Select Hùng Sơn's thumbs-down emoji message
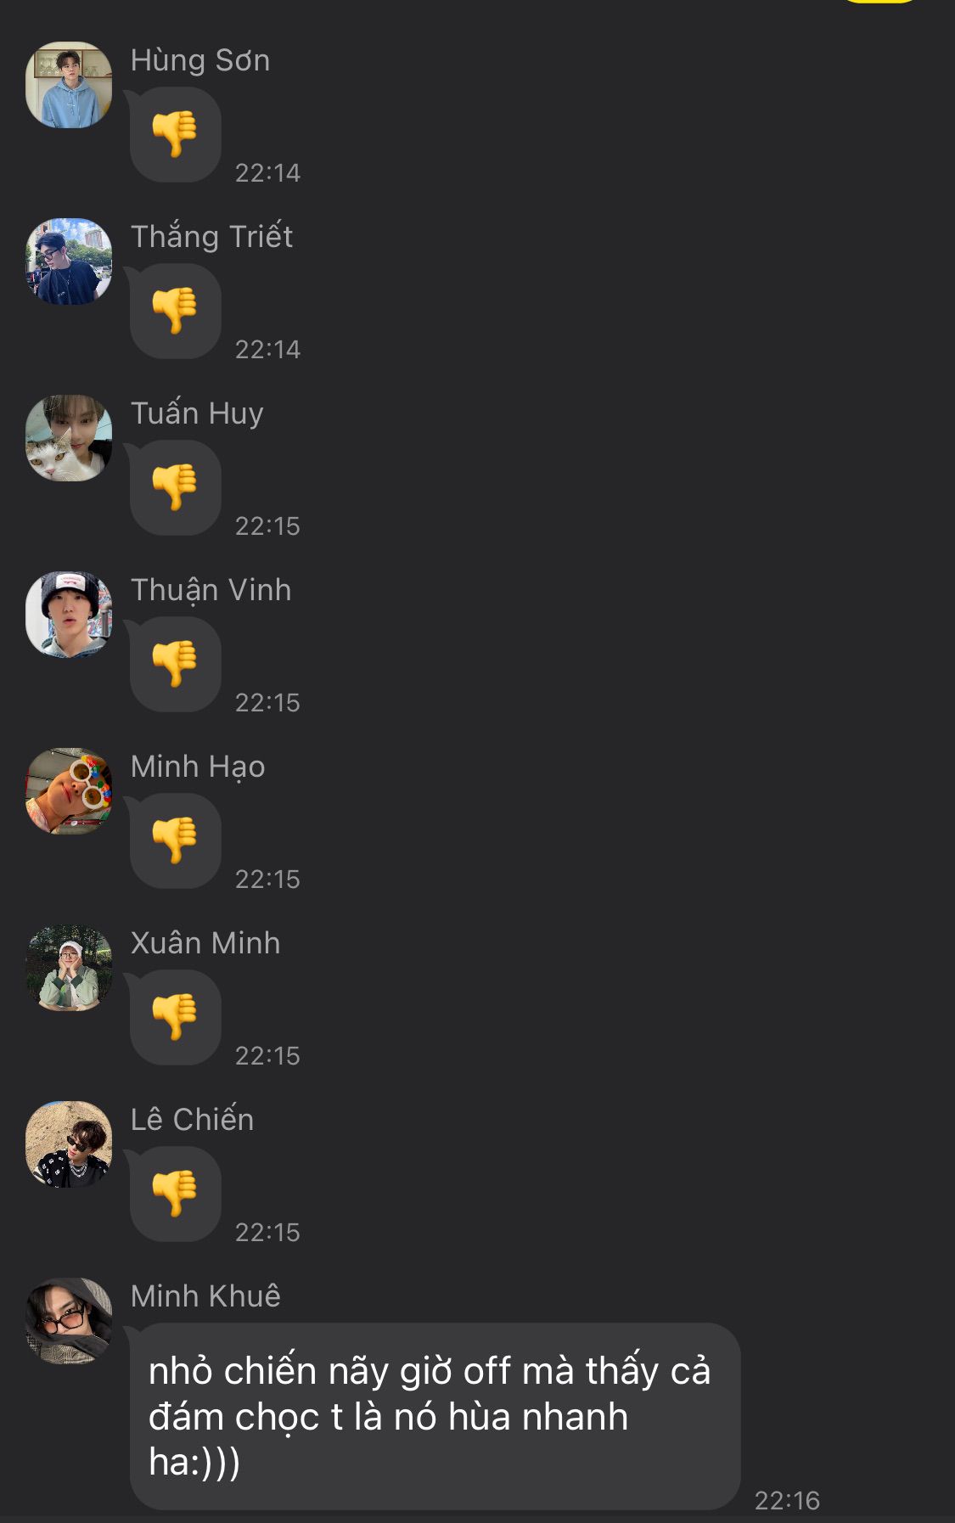This screenshot has height=1523, width=955. 176,135
